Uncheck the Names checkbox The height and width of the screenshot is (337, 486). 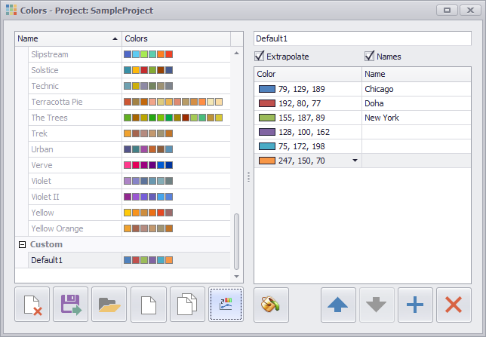(370, 57)
